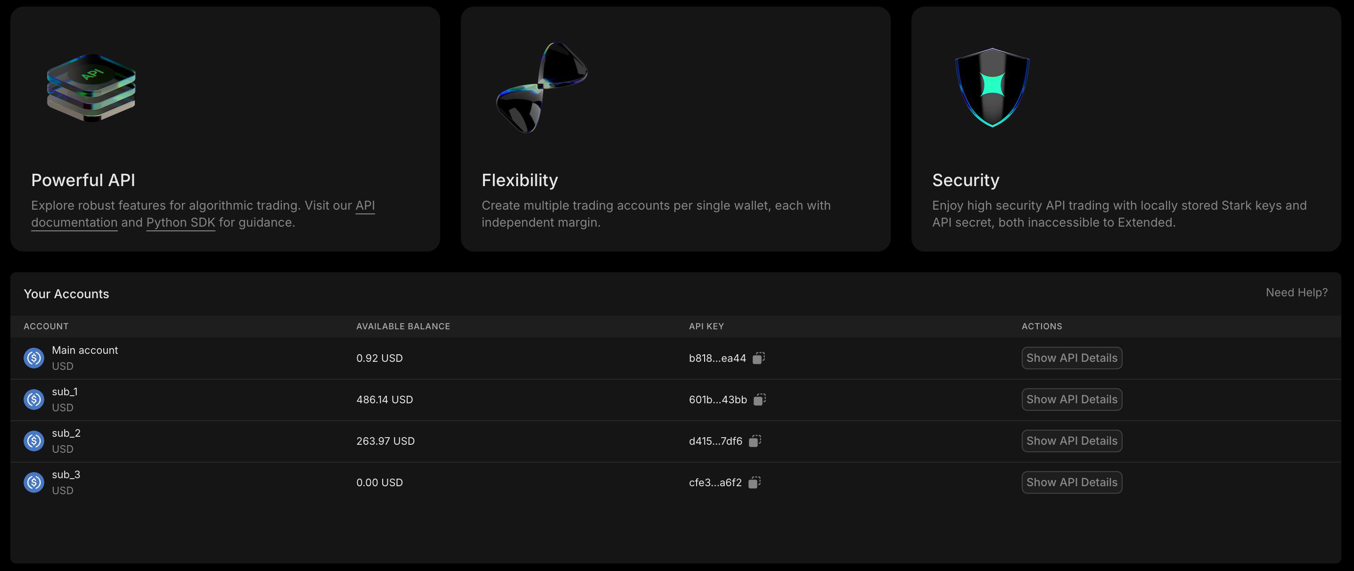Copy the sub_1 API key
Screen dimensions: 1354x571
(760, 400)
